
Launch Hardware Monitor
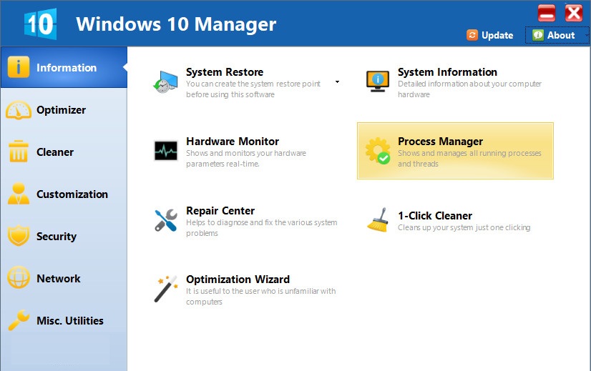pos(233,142)
